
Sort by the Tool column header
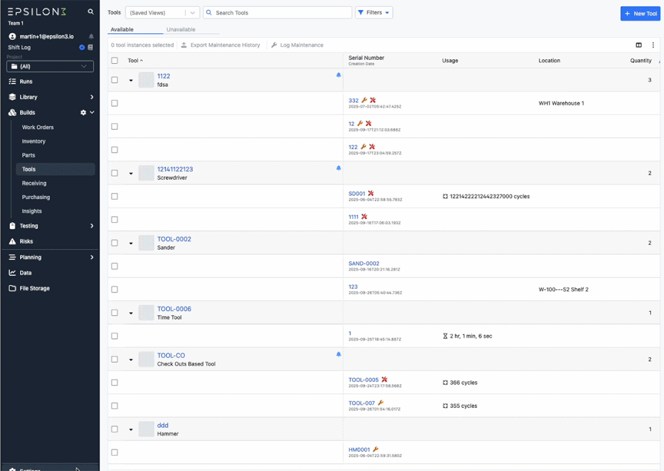coord(135,60)
